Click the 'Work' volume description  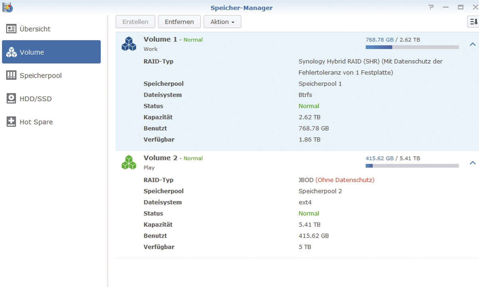pos(150,49)
